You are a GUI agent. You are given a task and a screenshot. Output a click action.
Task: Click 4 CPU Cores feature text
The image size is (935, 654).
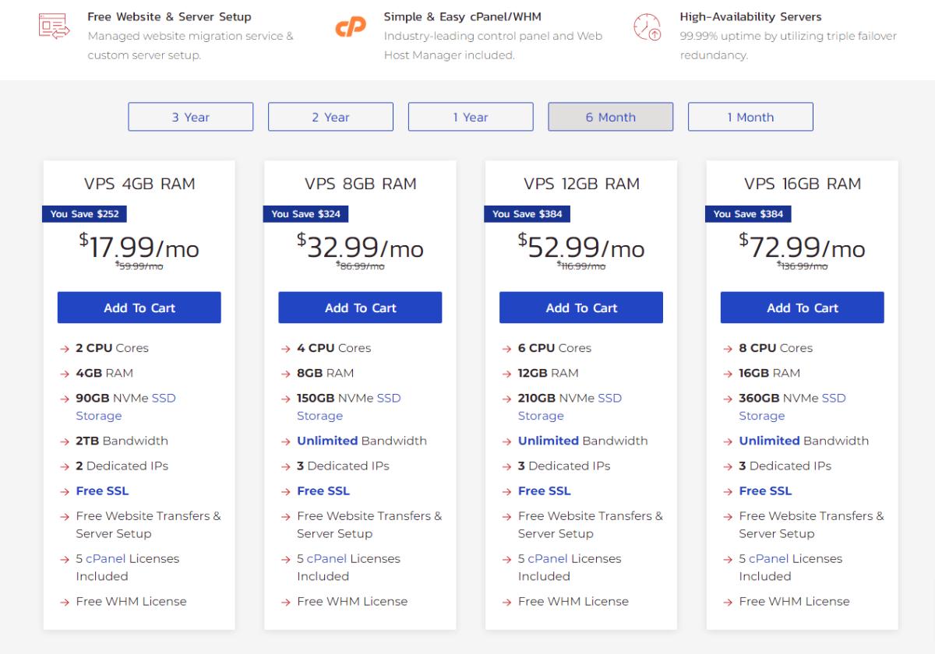pos(333,348)
